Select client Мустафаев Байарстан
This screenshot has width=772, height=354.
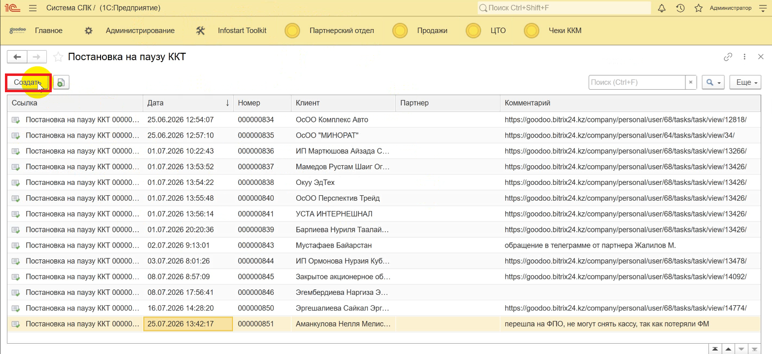(x=334, y=245)
